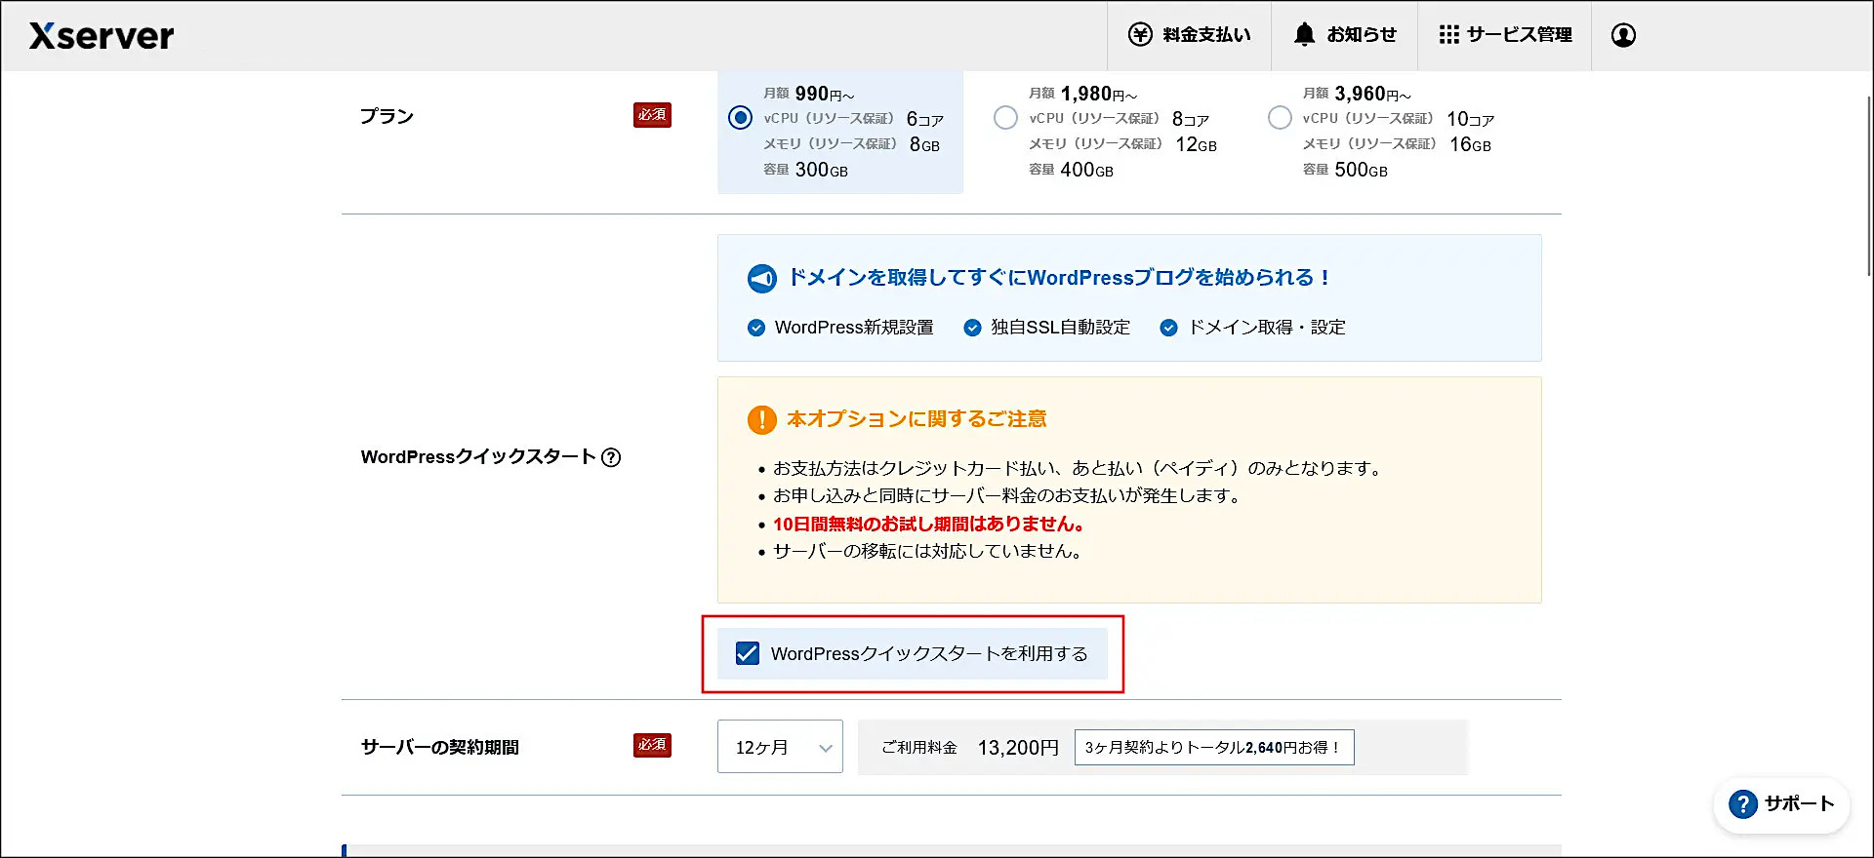Click the 本オプションに関するご注意 heading
This screenshot has height=858, width=1874.
click(917, 419)
